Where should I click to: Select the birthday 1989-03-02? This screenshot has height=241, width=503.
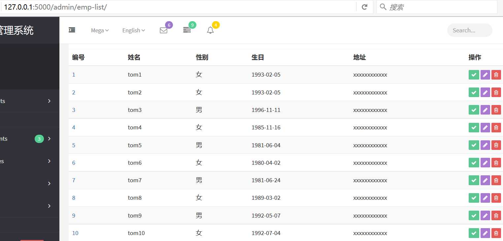[266, 198]
